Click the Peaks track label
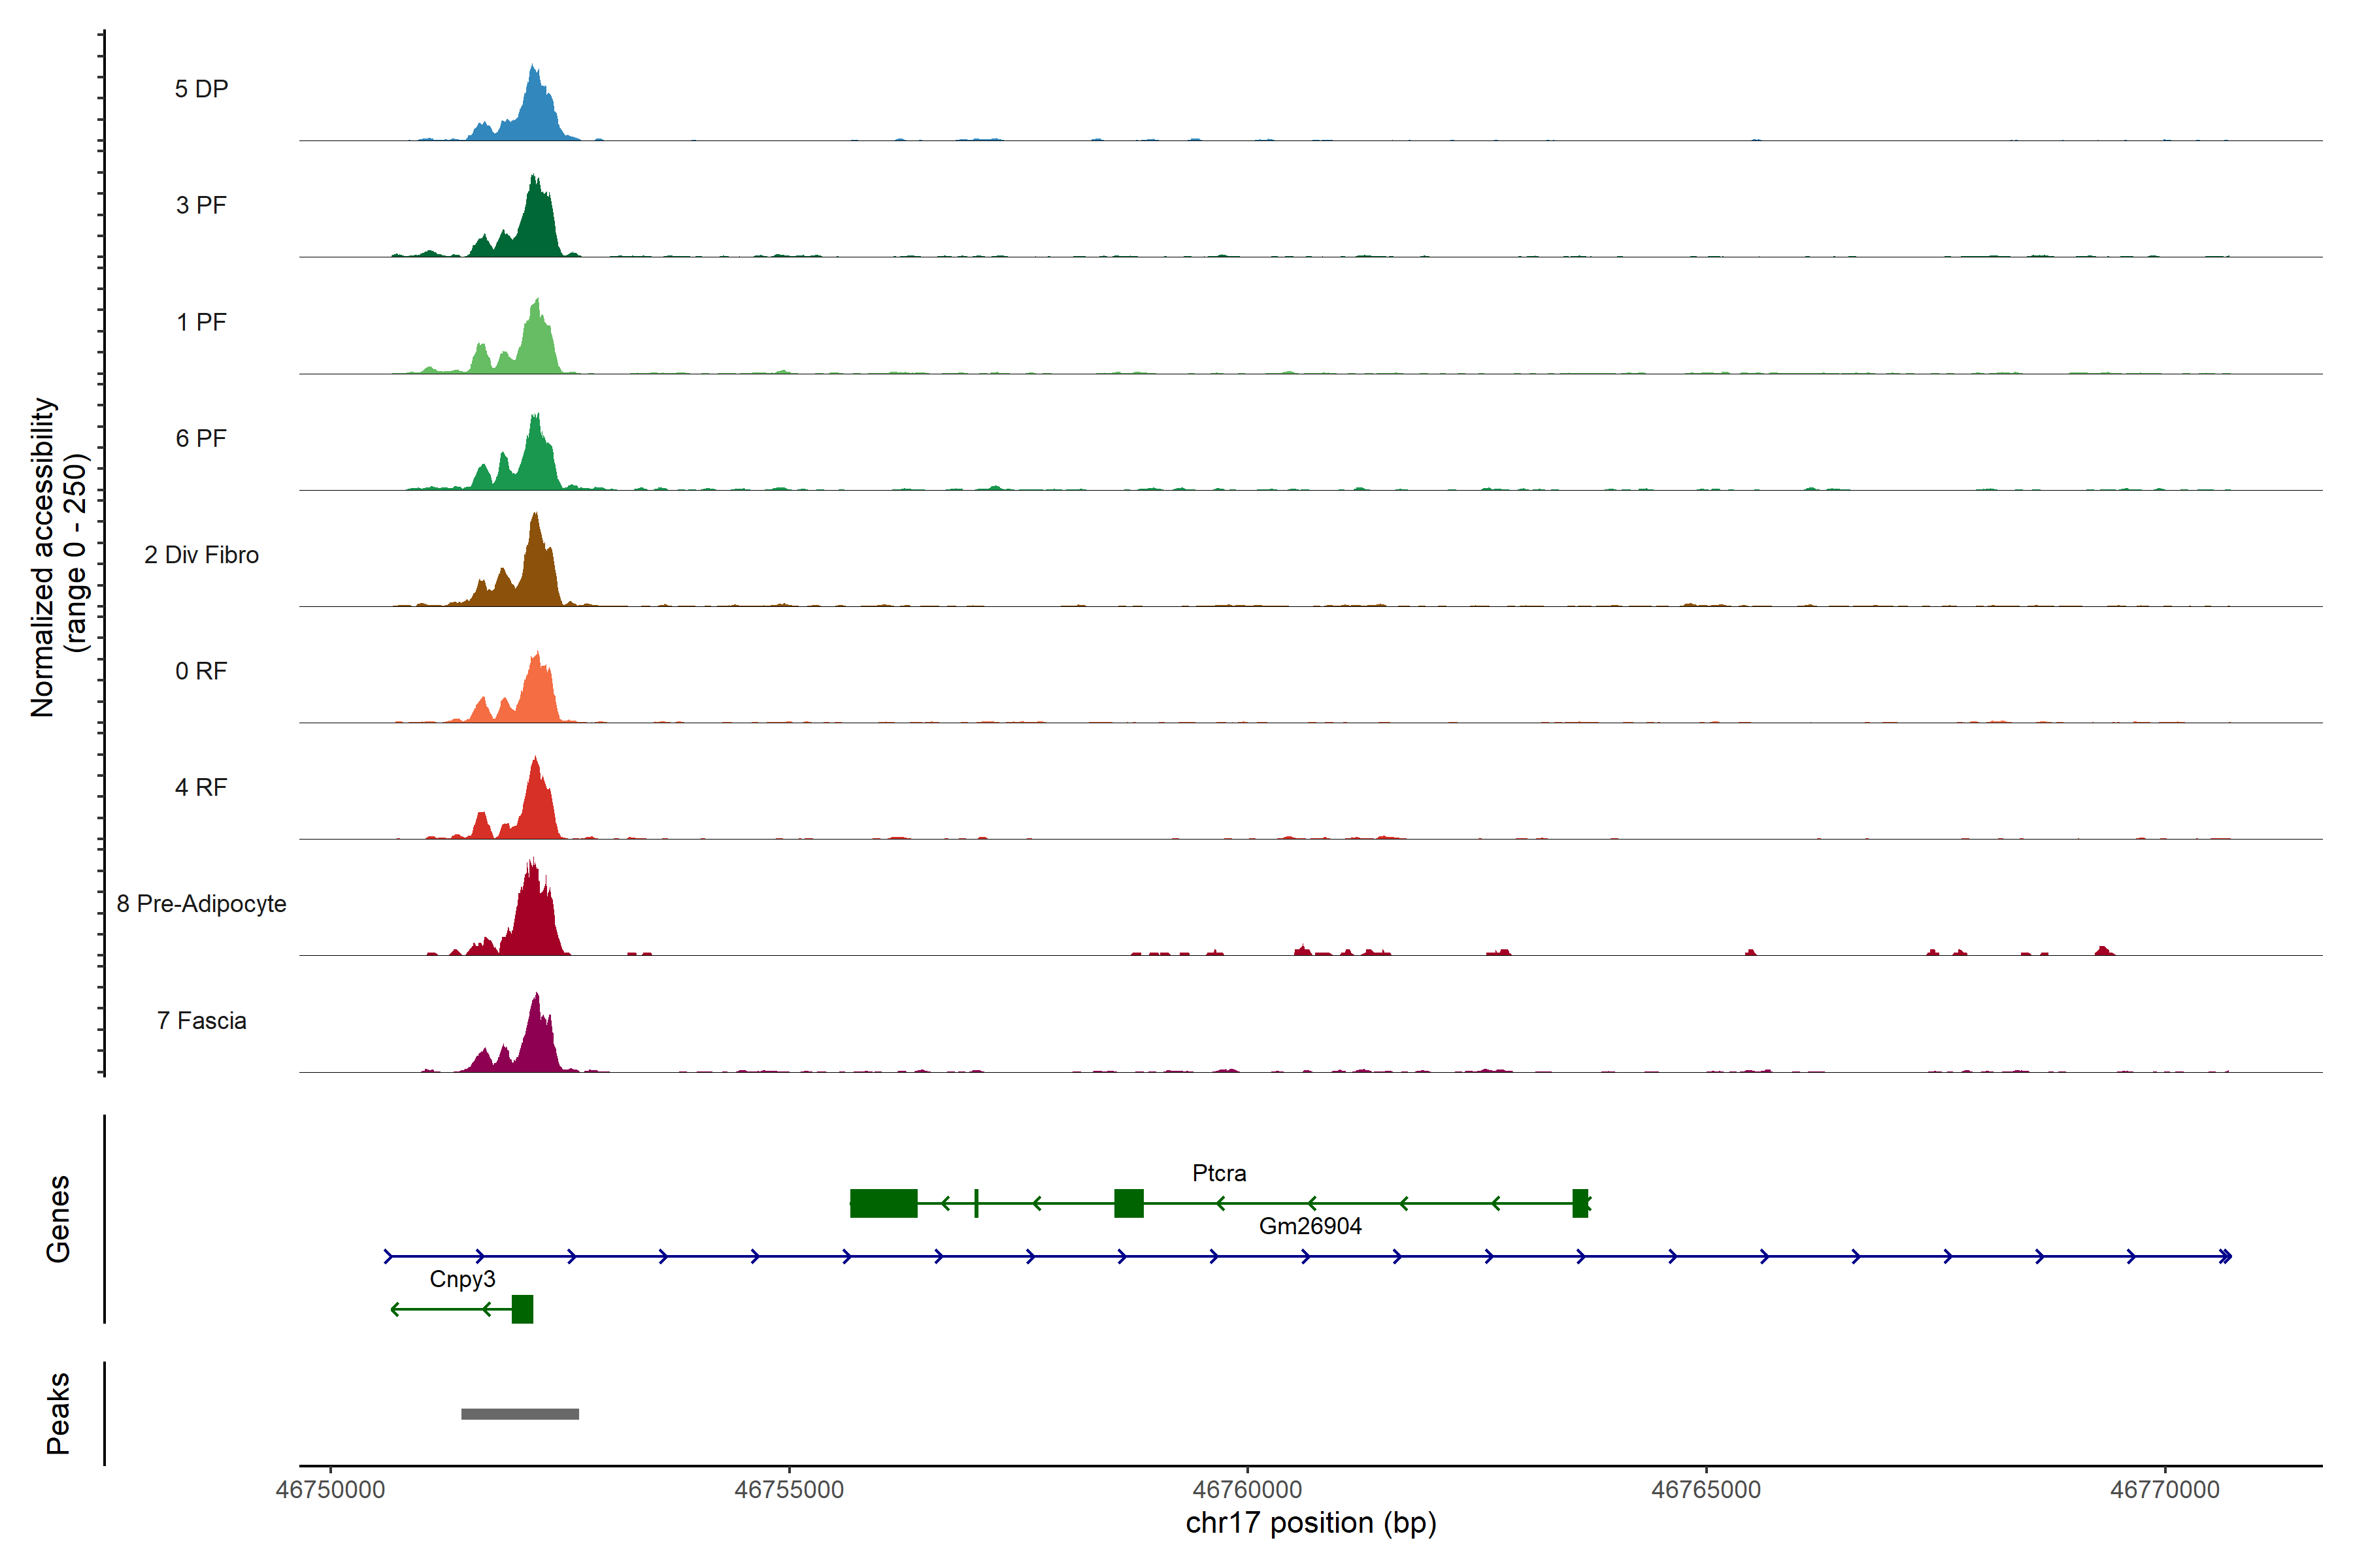Viewport: 2353px width, 1568px height. point(58,1413)
